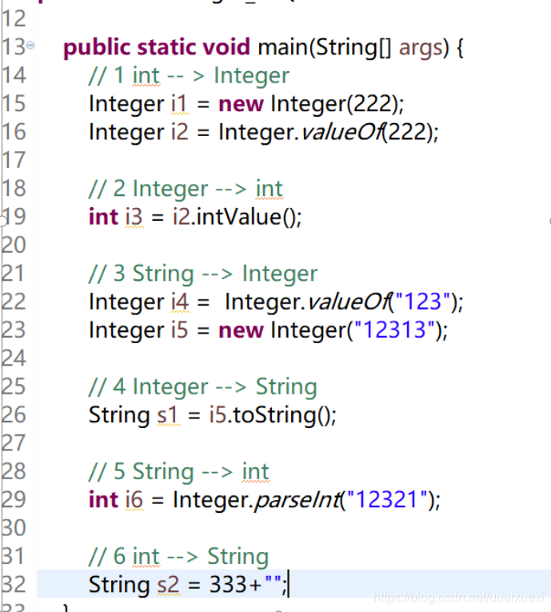Click line number 22 in gutter
551x612 pixels.
pos(13,302)
